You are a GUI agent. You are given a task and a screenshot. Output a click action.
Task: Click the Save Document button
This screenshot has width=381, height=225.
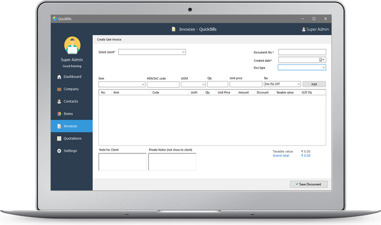click(x=308, y=184)
